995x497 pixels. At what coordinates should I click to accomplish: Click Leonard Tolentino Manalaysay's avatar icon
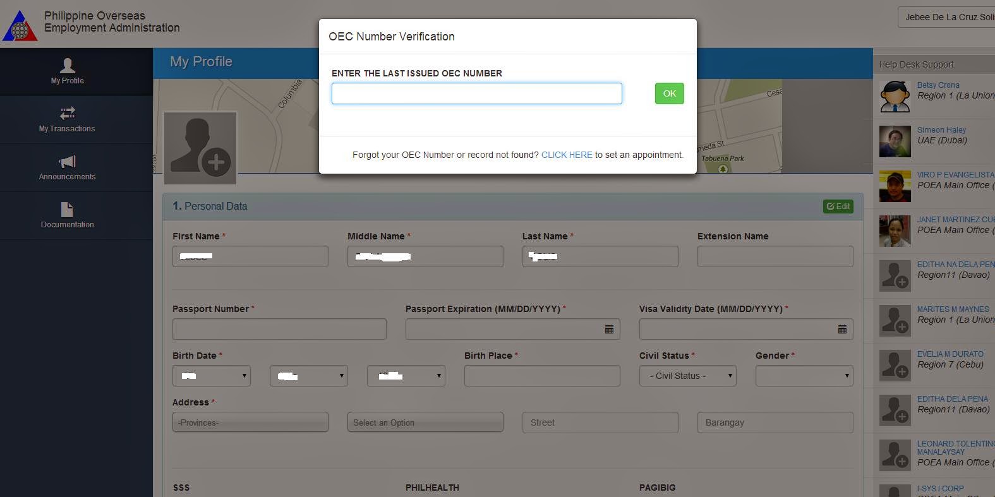coord(895,455)
